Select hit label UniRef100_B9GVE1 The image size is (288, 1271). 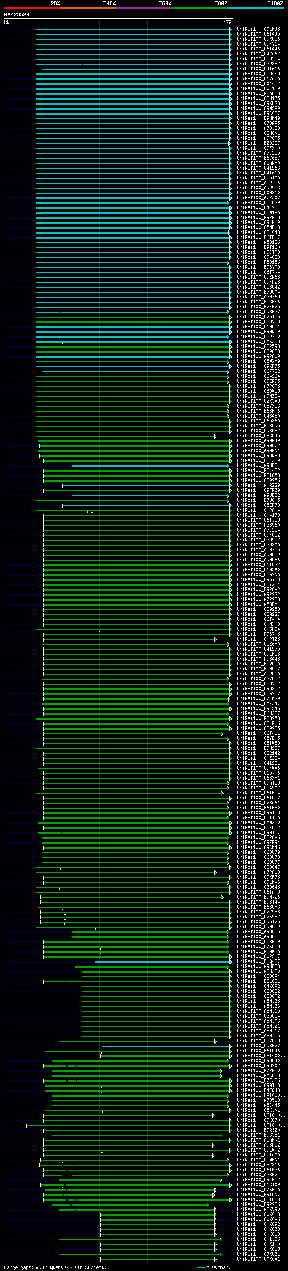258,1135
